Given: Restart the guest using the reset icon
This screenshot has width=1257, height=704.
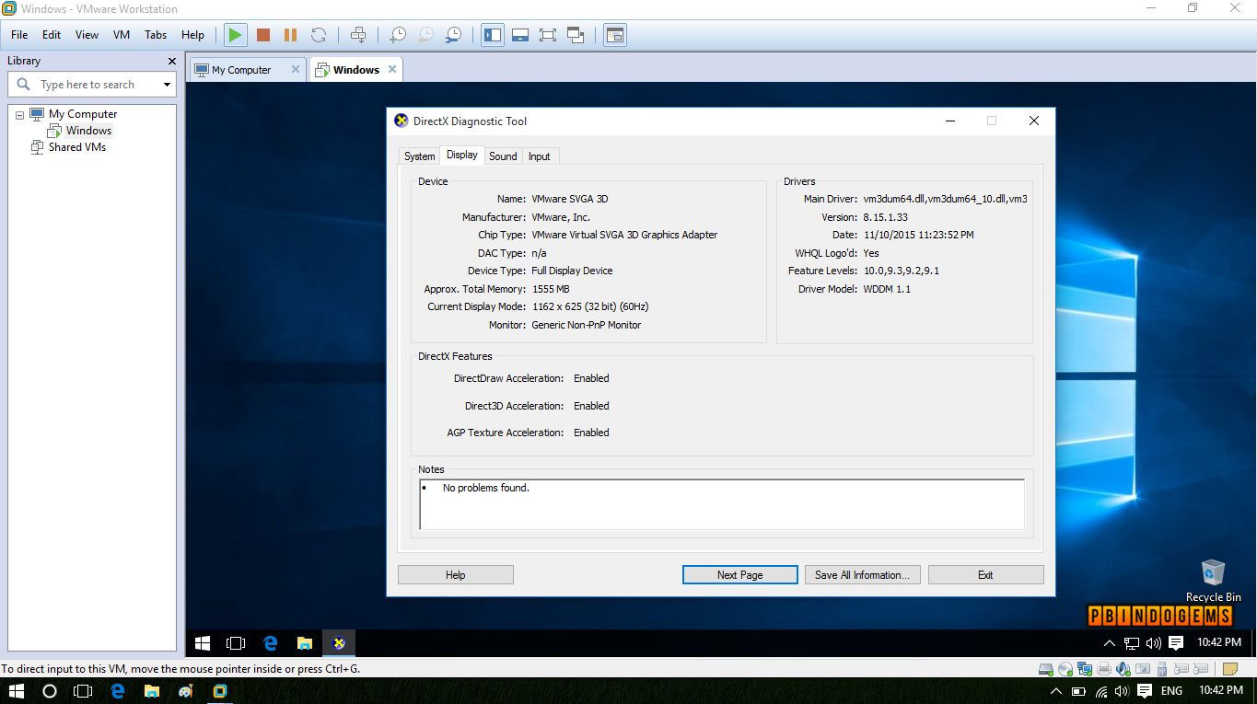Looking at the screenshot, I should [319, 35].
